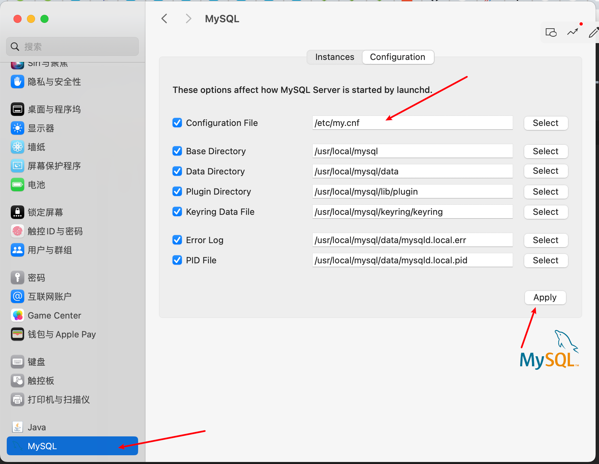Open Keyboard (键盘) settings icon
Image resolution: width=599 pixels, height=464 pixels.
click(18, 362)
